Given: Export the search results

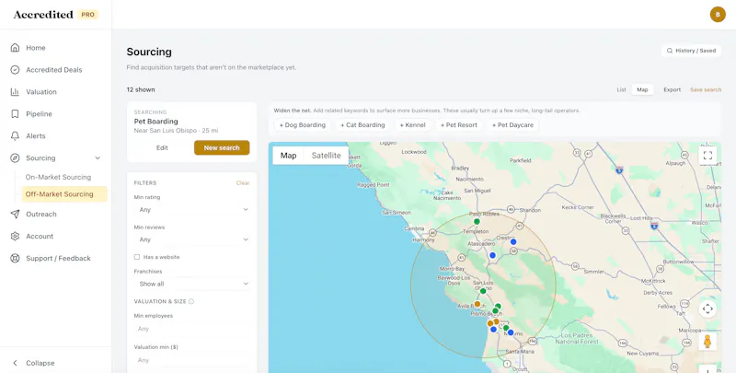Looking at the screenshot, I should click(x=672, y=89).
